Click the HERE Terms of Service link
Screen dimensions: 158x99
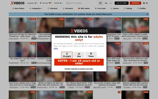tap(56, 49)
